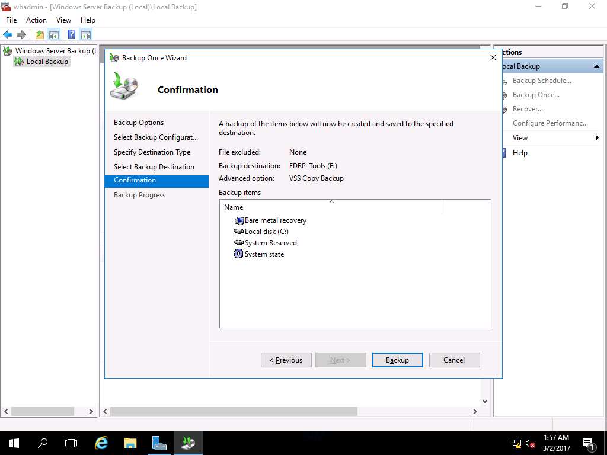Viewport: 607px width, 455px height.
Task: Click Windows Server Backup taskbar icon
Action: pyautogui.click(x=188, y=443)
